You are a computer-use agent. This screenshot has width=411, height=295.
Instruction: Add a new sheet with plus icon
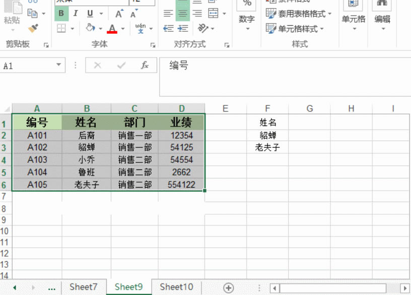229,287
